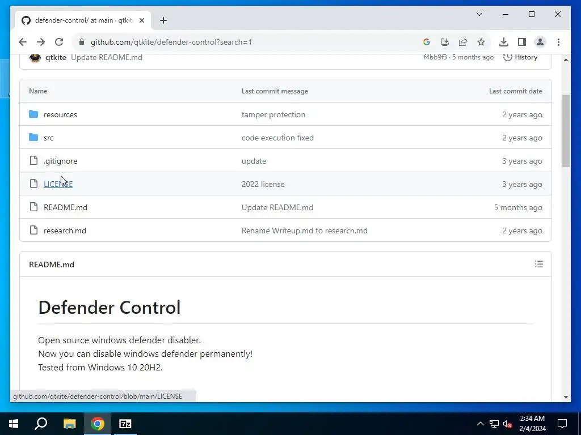Open the .gitignore file
This screenshot has width=581, height=435.
point(60,161)
